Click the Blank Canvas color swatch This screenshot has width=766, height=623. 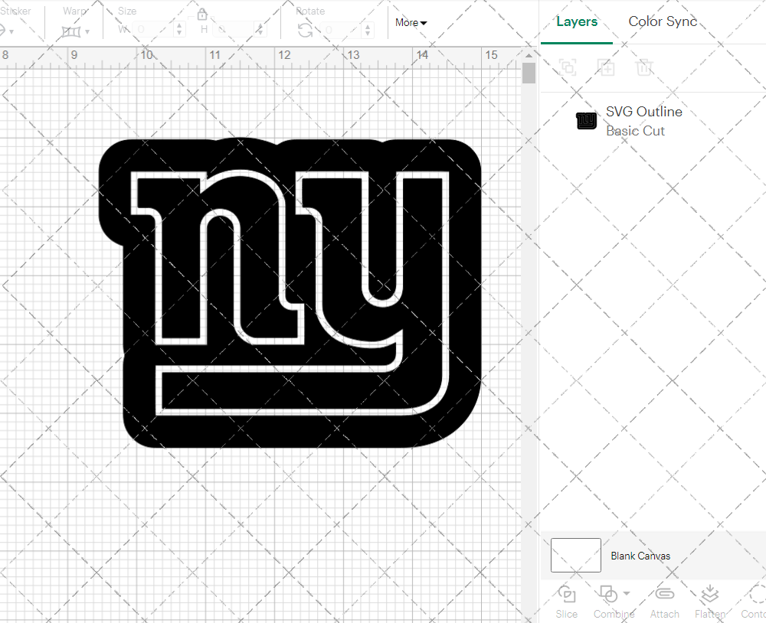pyautogui.click(x=574, y=556)
